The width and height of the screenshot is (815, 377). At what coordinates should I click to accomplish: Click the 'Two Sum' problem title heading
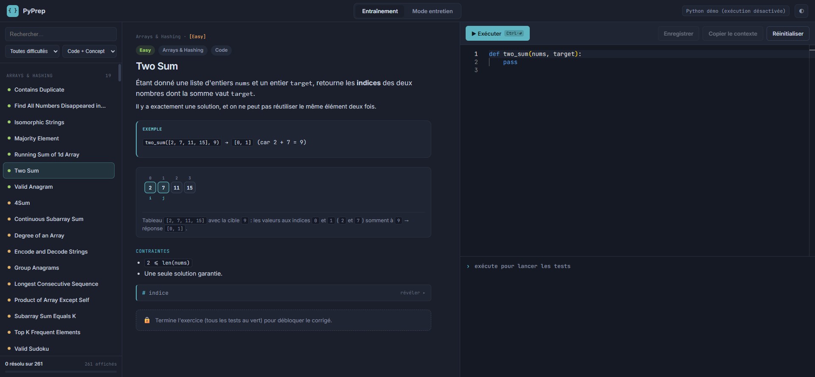click(157, 66)
